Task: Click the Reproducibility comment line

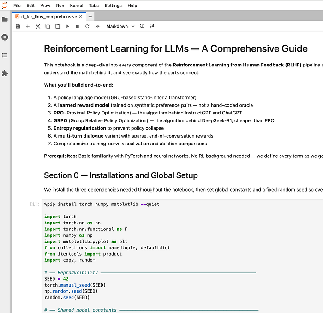Action: (x=150, y=273)
